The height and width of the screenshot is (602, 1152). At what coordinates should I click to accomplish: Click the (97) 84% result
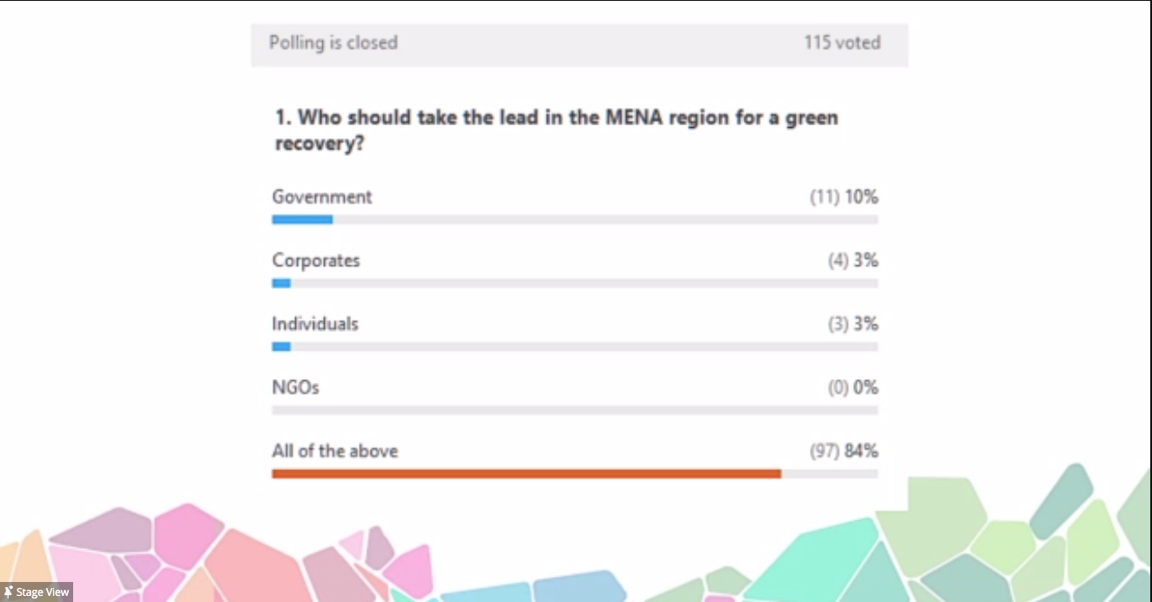(x=844, y=451)
